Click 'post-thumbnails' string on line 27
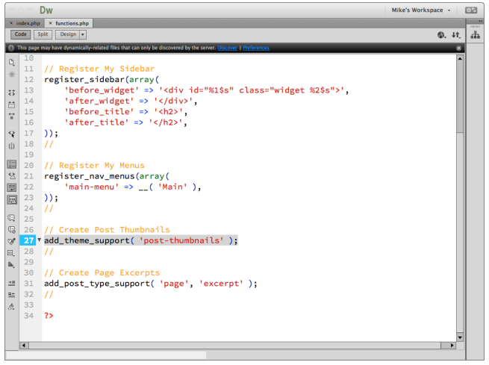 (181, 240)
